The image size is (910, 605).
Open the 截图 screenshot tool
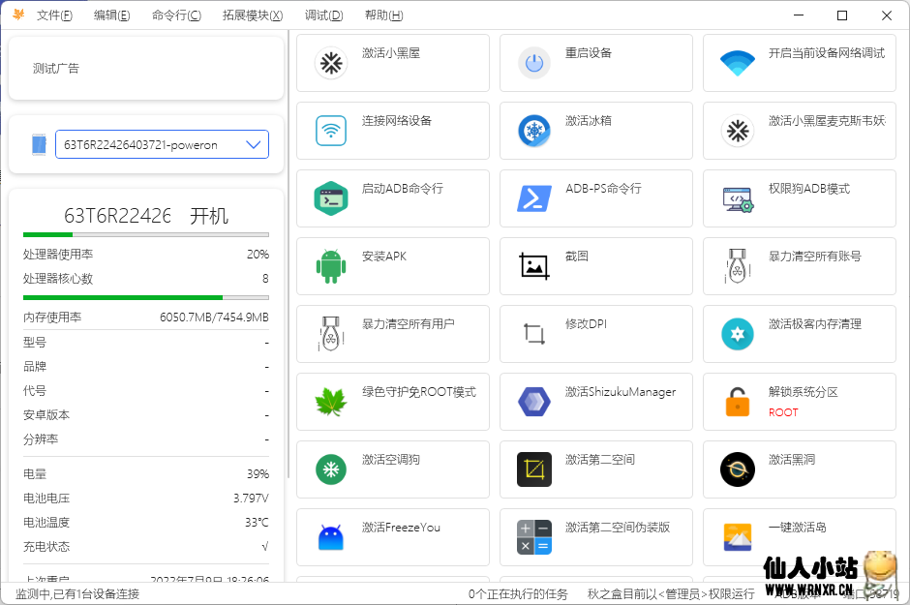point(532,265)
